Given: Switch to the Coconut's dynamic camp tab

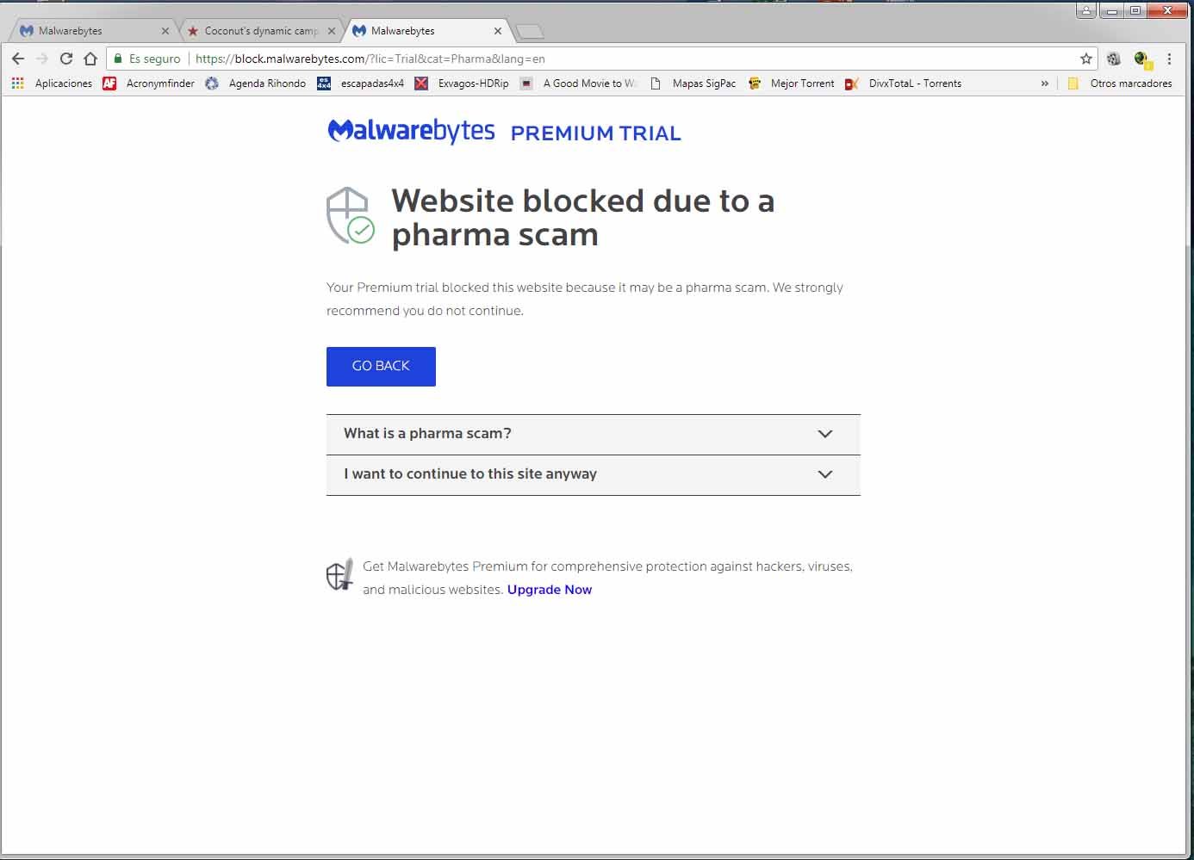Looking at the screenshot, I should tap(258, 31).
